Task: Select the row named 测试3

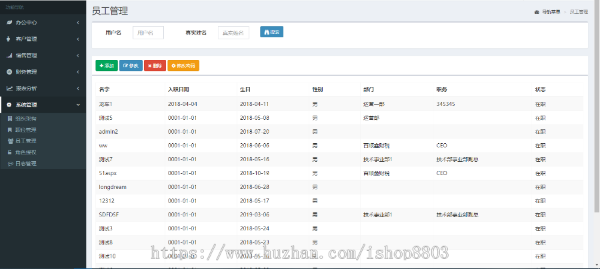Action: (x=339, y=228)
